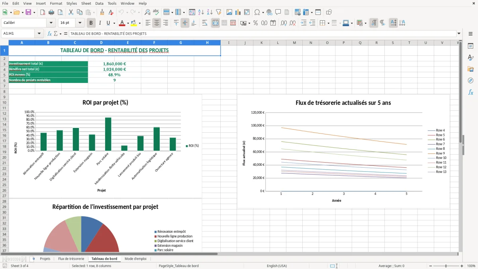Toggle Center Horizontally alignment

pos(157,23)
